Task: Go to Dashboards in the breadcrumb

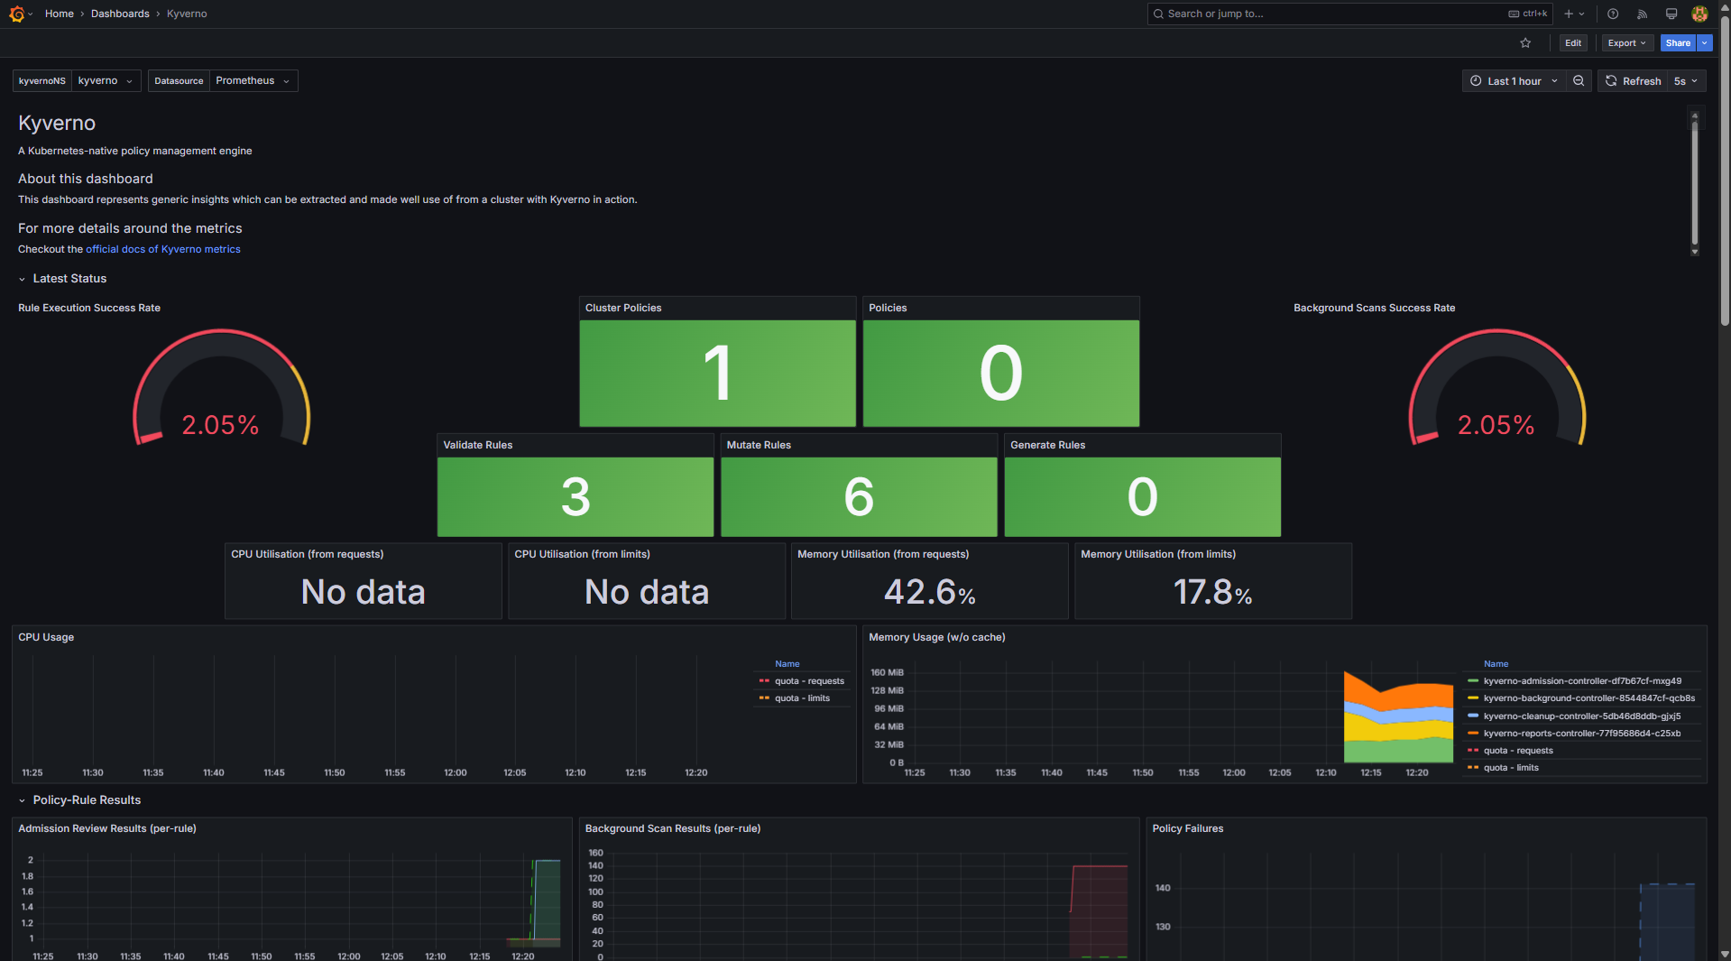Action: [120, 14]
